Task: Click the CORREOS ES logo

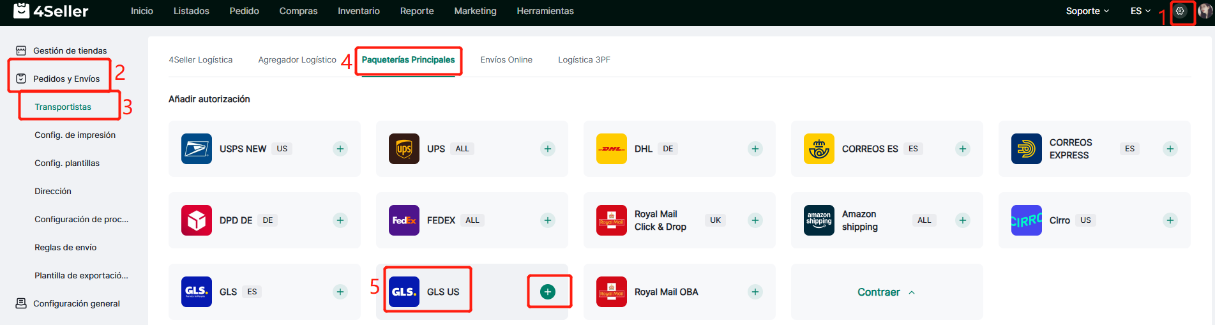Action: click(x=819, y=149)
